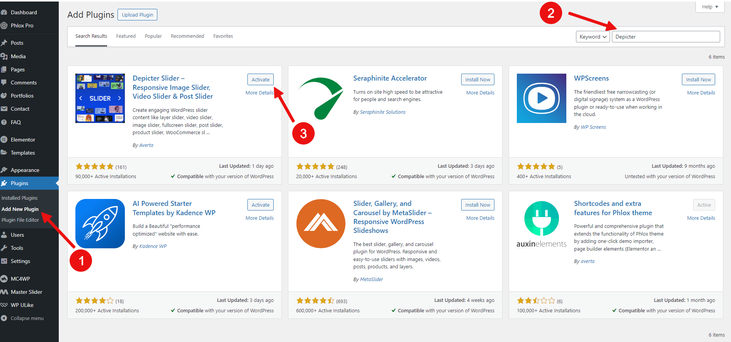This screenshot has width=731, height=342.
Task: Install the MetaSlider plugin
Action: pyautogui.click(x=478, y=205)
